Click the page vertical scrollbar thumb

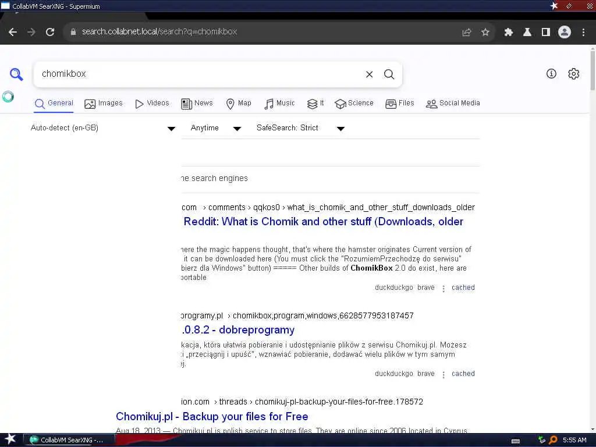point(593,70)
